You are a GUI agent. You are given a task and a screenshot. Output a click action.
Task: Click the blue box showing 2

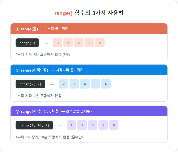click(64, 84)
